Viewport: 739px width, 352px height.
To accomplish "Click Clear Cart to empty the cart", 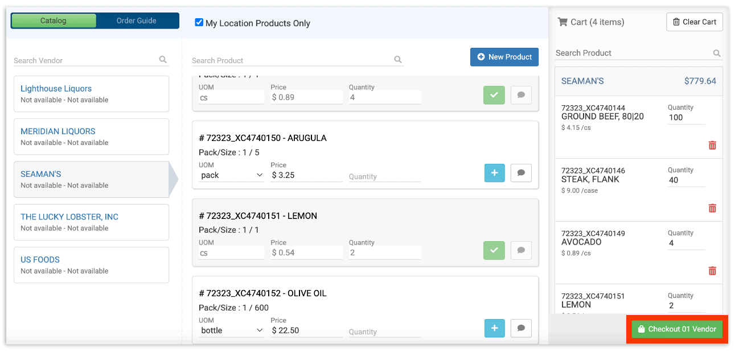I will [695, 22].
